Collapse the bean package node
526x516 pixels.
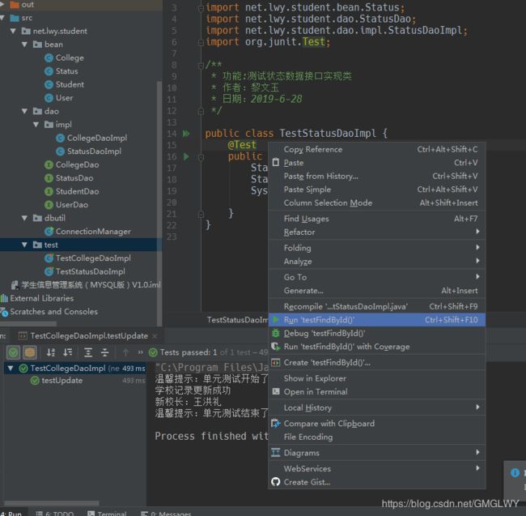click(24, 45)
